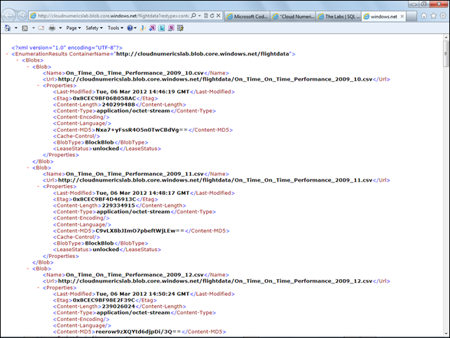Click the RSS feeds icon in command bar
This screenshot has height=338, width=450.
[x=25, y=28]
